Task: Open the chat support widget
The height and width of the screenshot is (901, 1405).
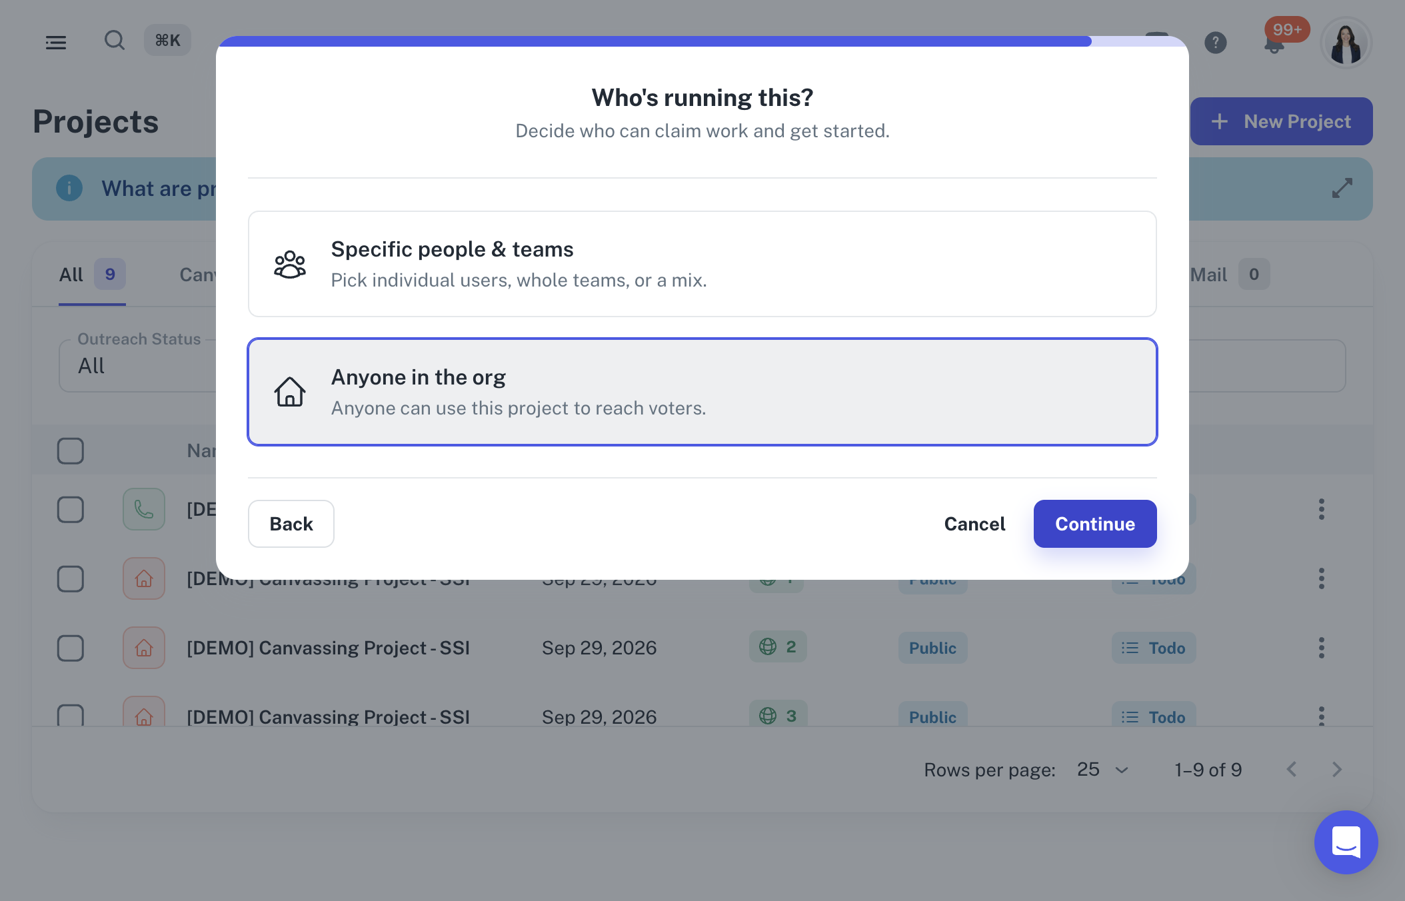Action: pyautogui.click(x=1346, y=842)
